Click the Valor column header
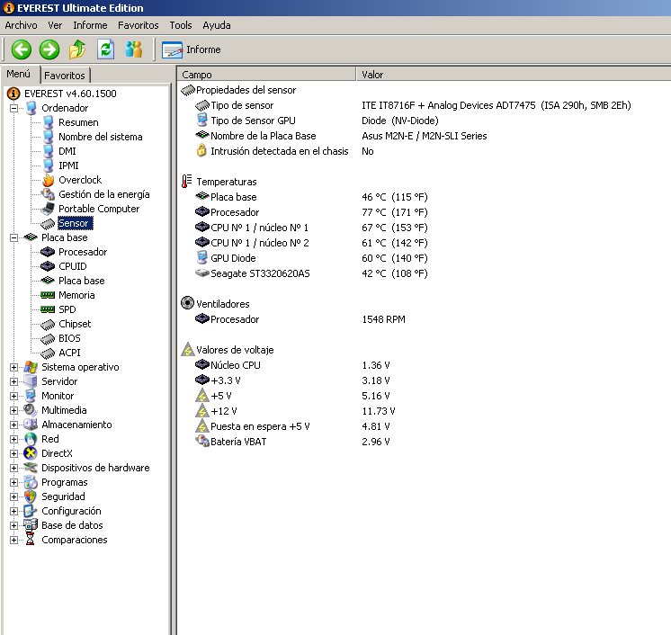This screenshot has height=635, width=671. 372,75
